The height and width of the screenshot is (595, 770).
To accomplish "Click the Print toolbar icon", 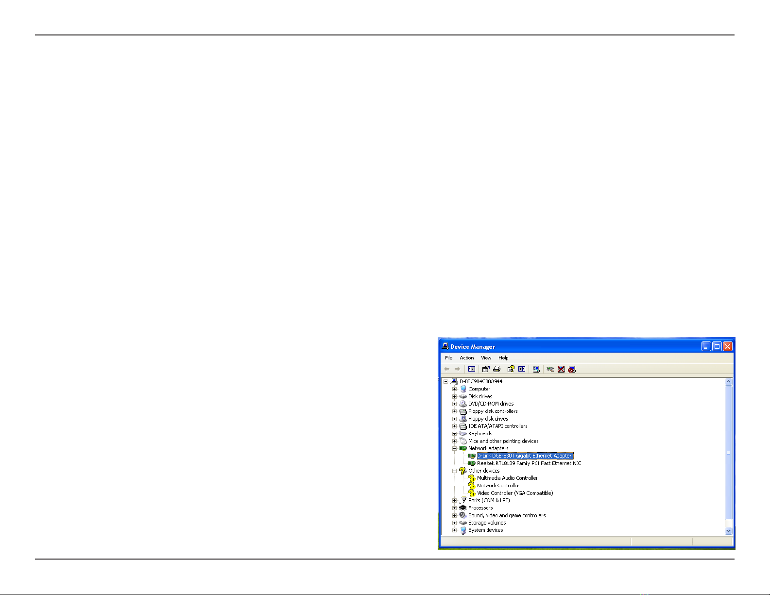I will coord(496,369).
